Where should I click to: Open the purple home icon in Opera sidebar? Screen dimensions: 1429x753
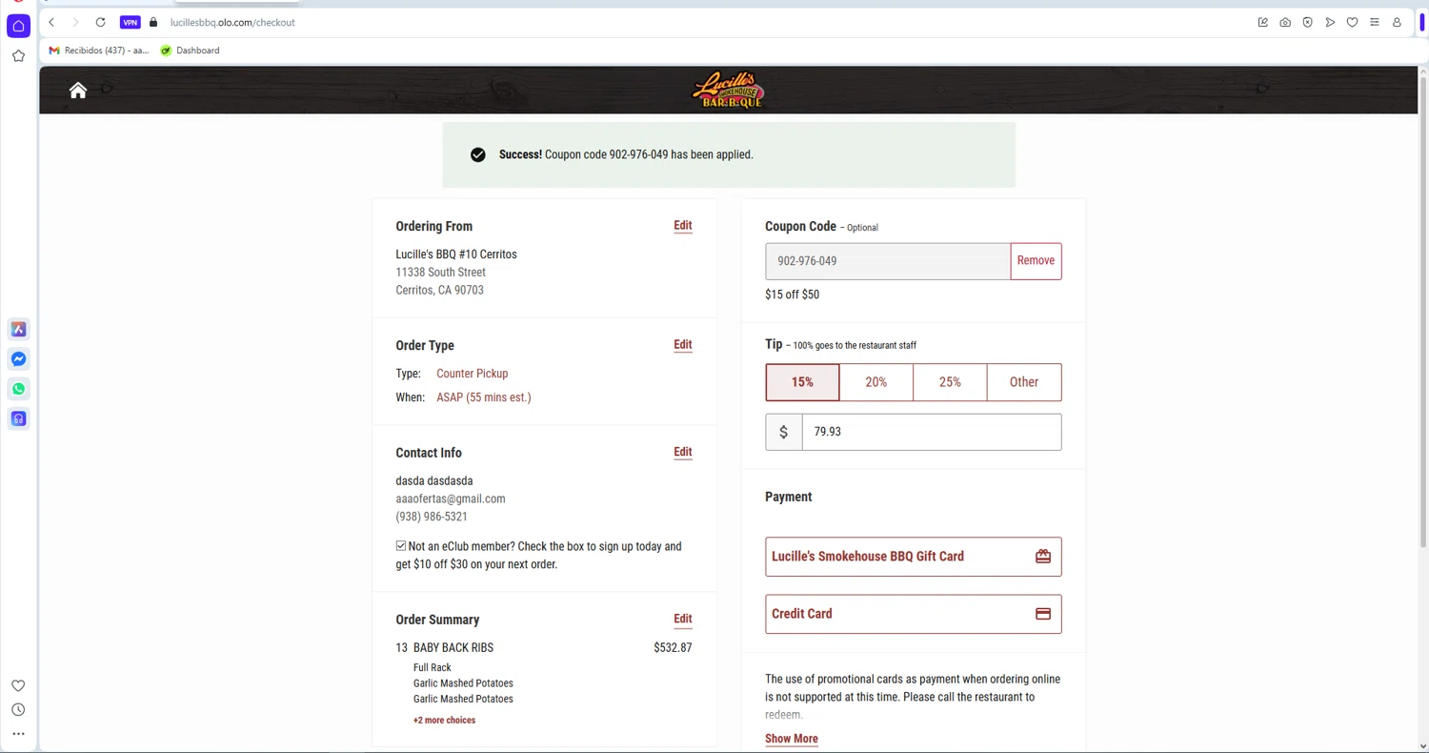coord(18,27)
